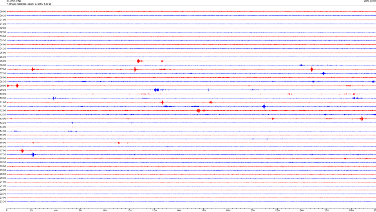Select the 13:30 trace time label
This screenshot has height=212, width=376.
click(x=3, y=123)
